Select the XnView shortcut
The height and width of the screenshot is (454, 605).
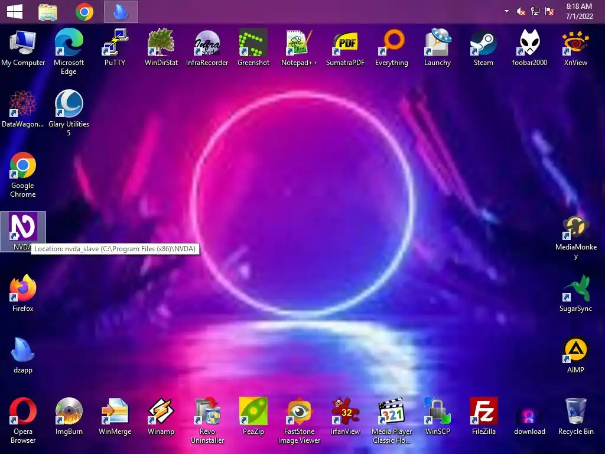pyautogui.click(x=575, y=47)
